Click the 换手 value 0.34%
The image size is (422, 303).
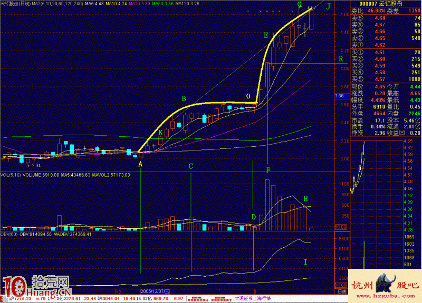(378, 127)
